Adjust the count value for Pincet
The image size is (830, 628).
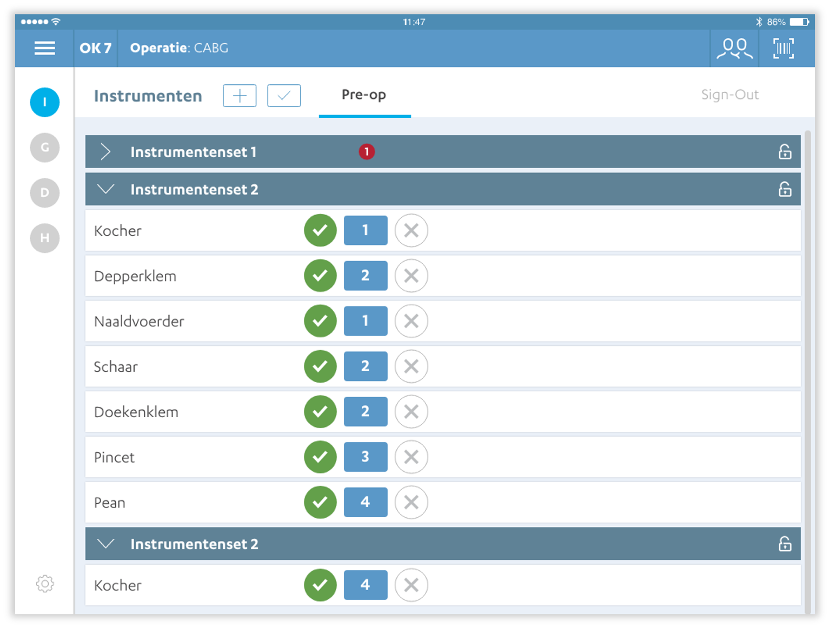[366, 457]
